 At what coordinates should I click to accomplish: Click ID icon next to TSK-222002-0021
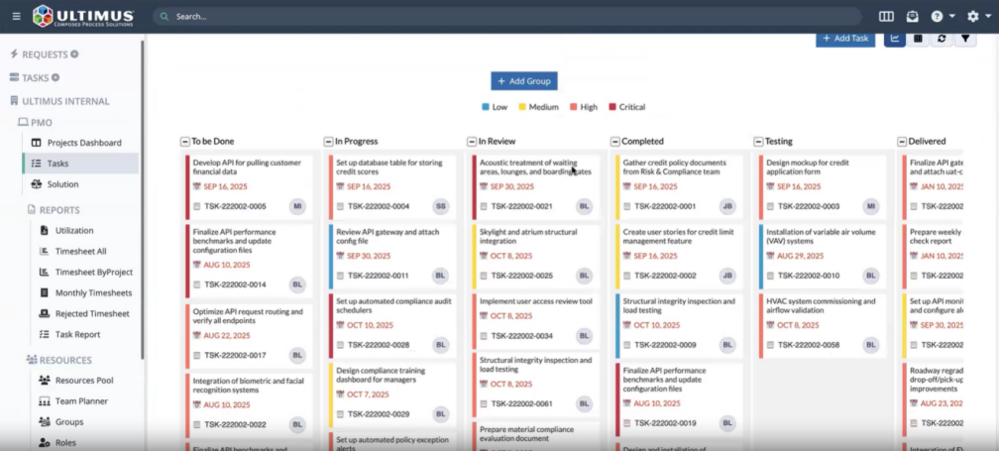coord(484,206)
